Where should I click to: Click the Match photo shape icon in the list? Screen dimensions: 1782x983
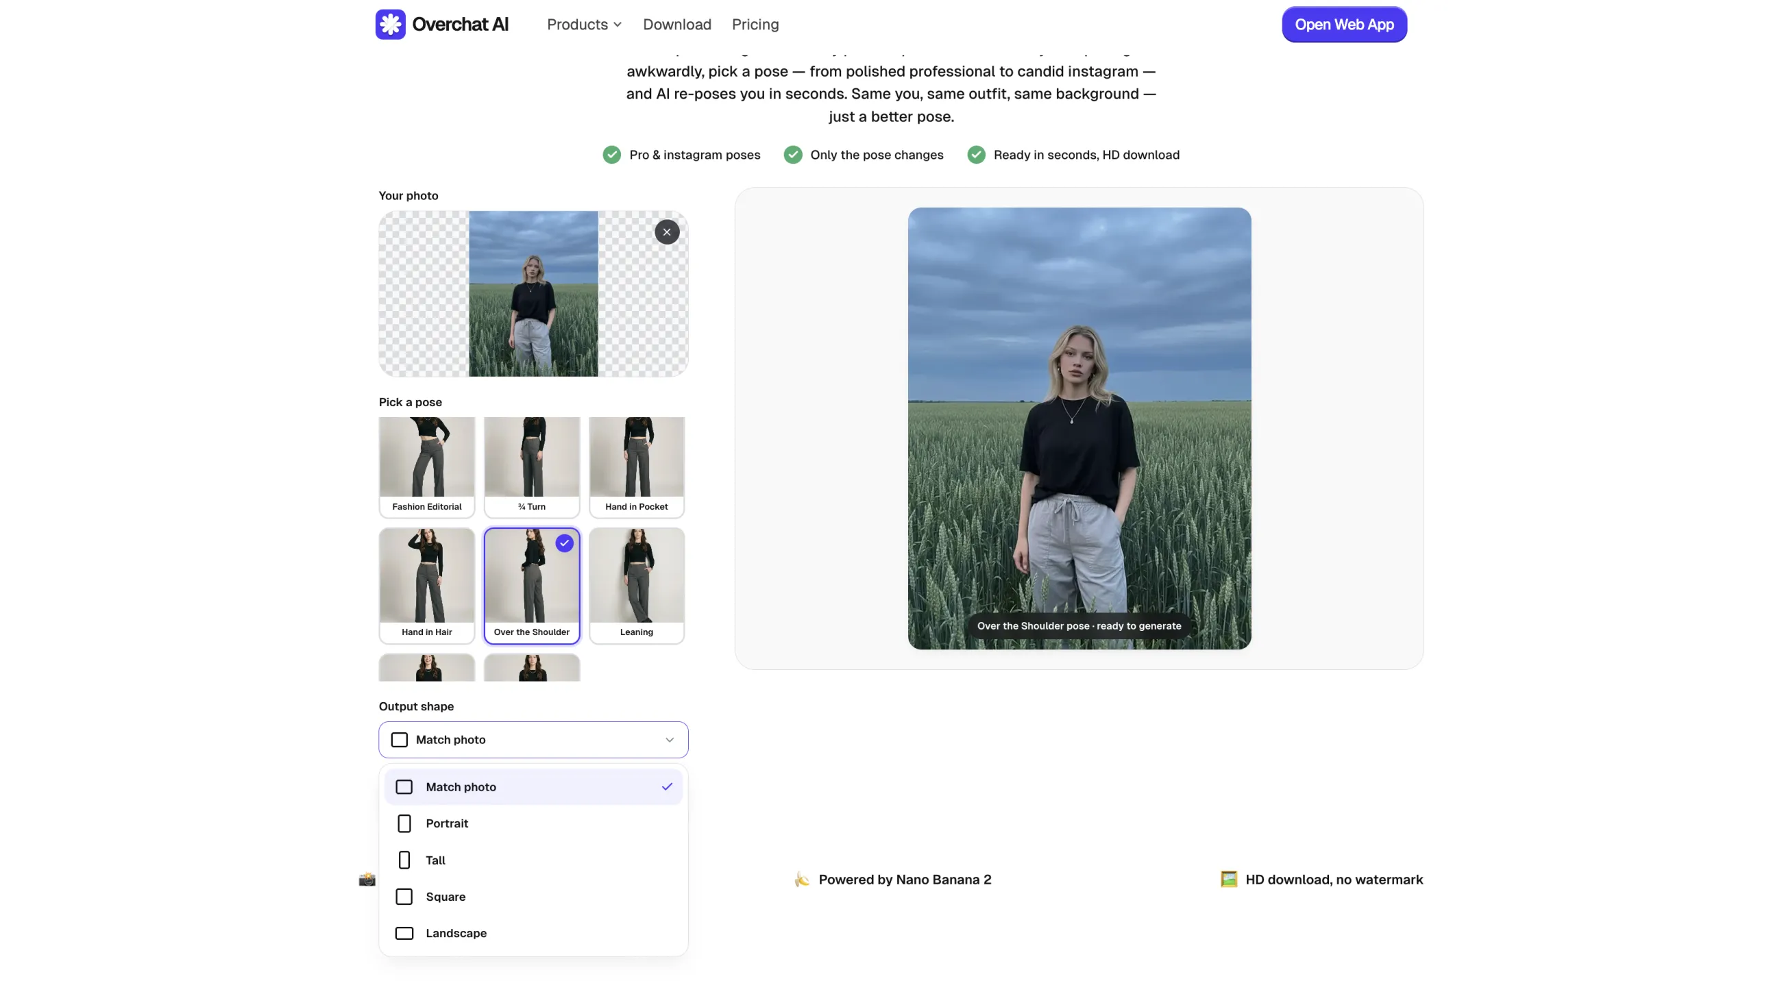(404, 786)
